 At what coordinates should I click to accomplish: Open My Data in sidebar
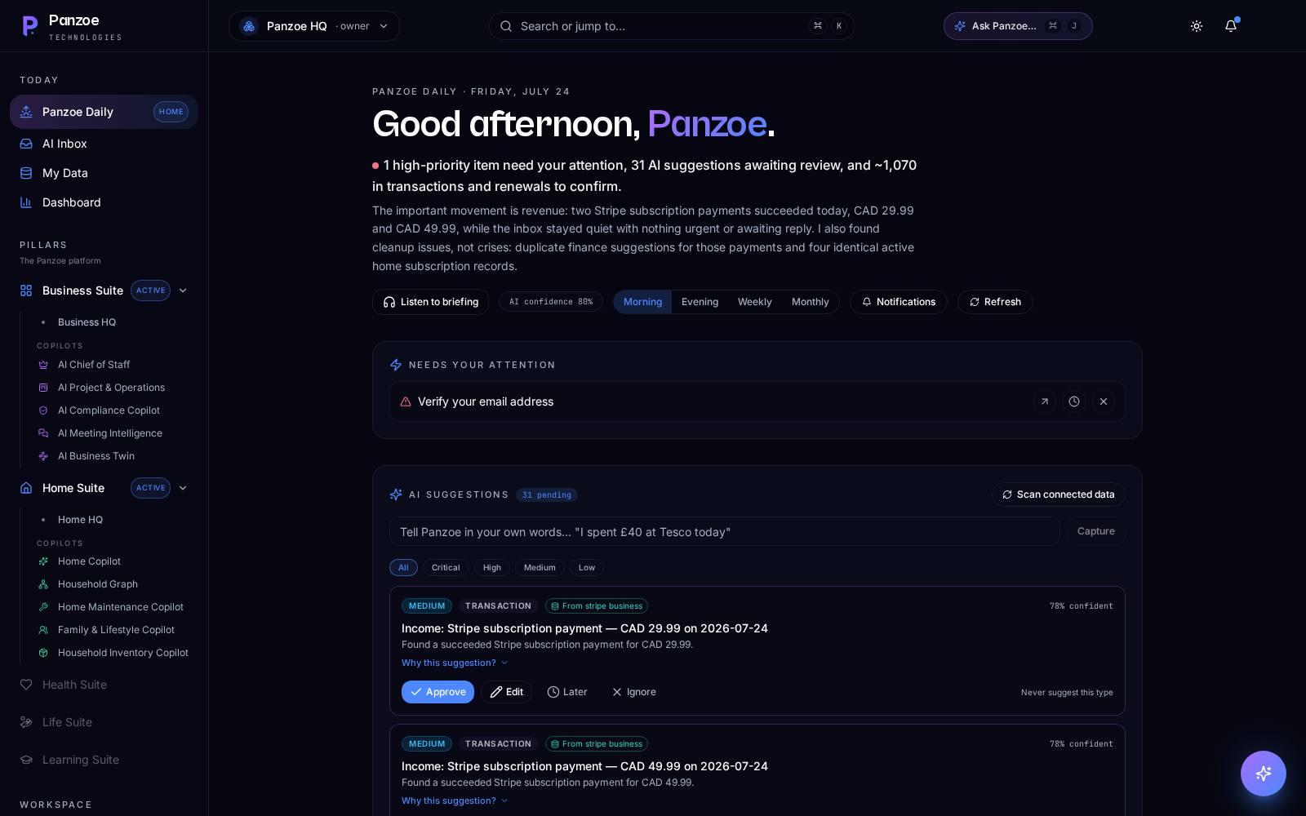click(104, 173)
